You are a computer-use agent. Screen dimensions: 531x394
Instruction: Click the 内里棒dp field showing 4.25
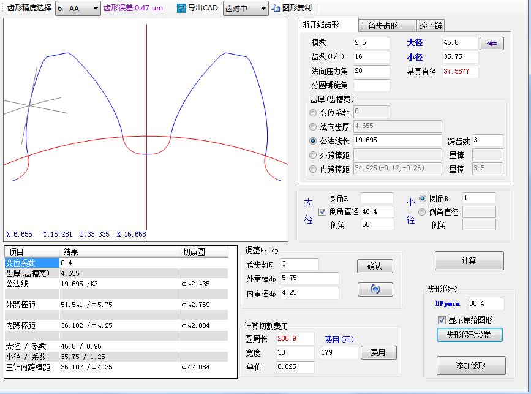click(x=310, y=293)
